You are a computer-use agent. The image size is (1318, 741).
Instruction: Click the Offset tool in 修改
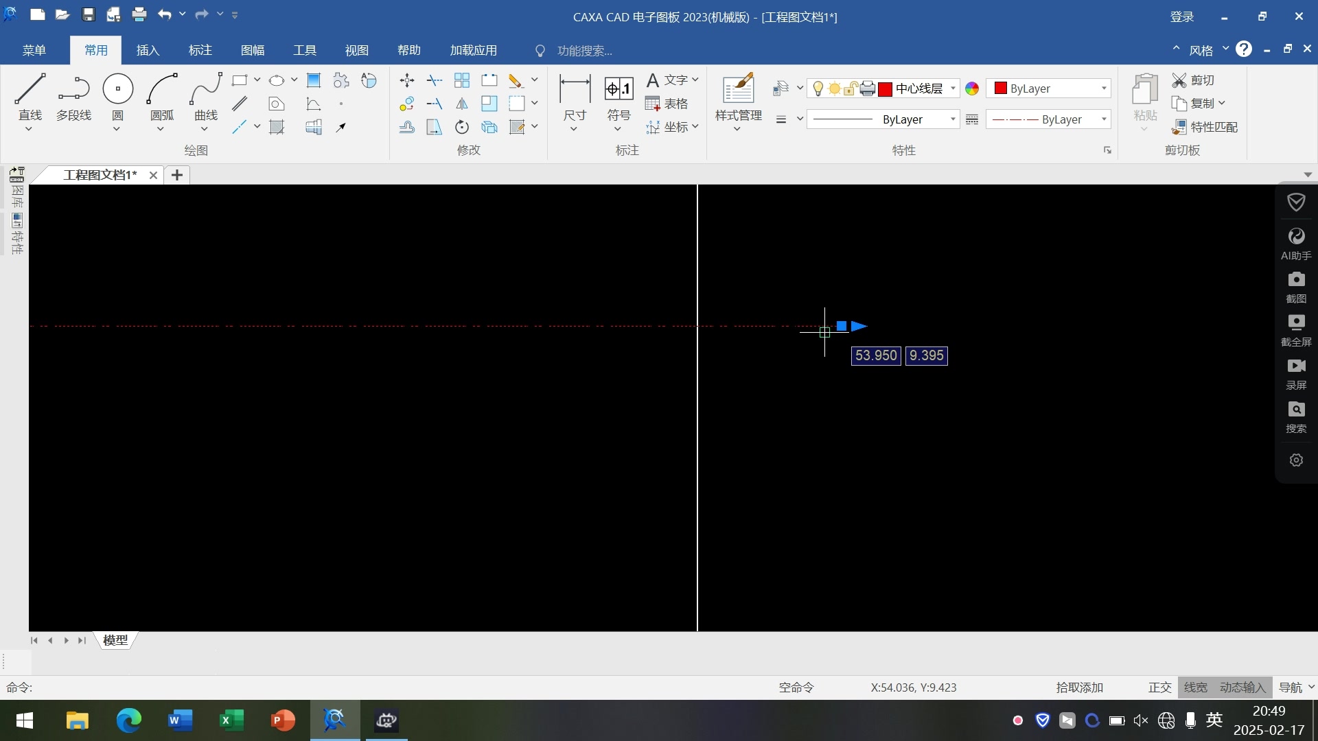(x=407, y=127)
